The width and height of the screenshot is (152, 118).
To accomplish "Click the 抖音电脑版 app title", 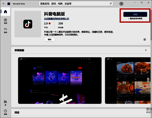I will point(54,14).
